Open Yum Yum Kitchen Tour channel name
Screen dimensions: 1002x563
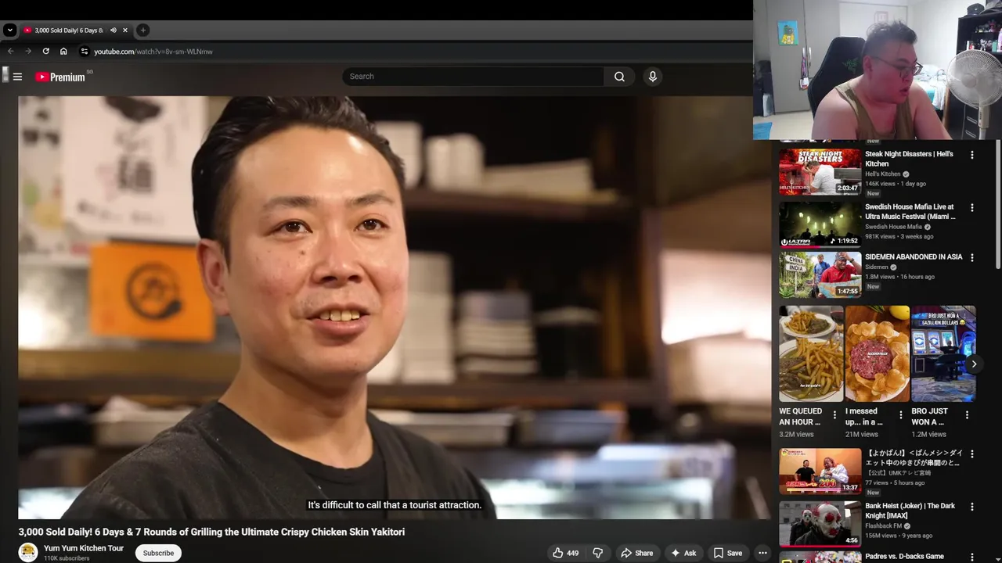(84, 548)
